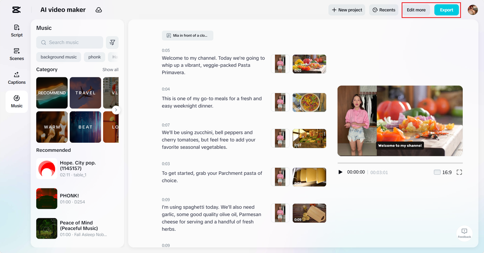Click the cloud sync icon
The width and height of the screenshot is (484, 253).
[x=99, y=10]
